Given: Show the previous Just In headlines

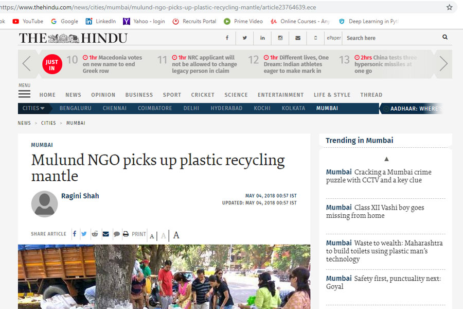Looking at the screenshot, I should coord(27,63).
